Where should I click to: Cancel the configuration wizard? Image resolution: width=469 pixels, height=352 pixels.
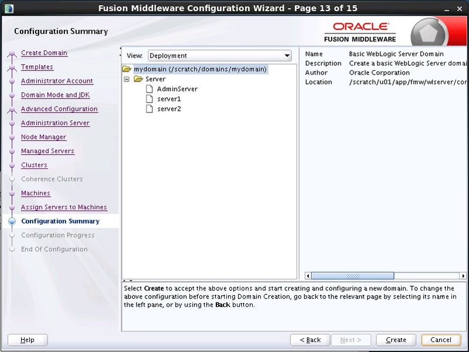[x=441, y=340]
